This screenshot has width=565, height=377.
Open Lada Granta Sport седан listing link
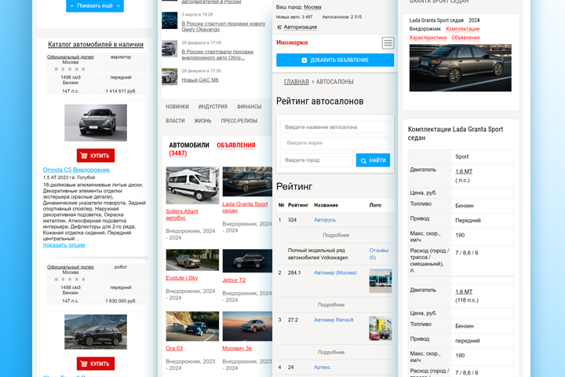click(245, 207)
